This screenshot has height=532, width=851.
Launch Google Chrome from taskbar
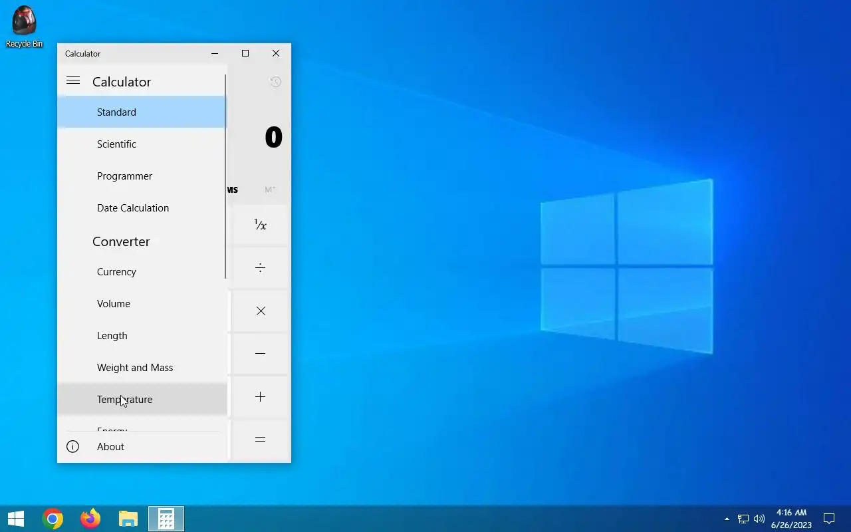point(53,519)
